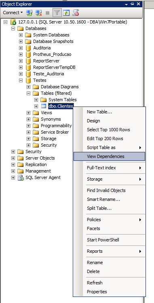Choose Refresh from the context menu
The width and height of the screenshot is (154, 303).
pos(109,283)
